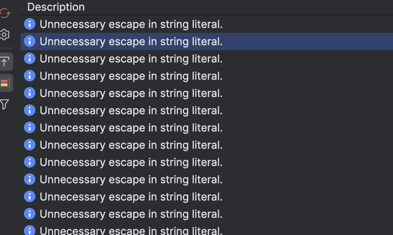
Task: Select the first "Unnecessary escape" message
Action: pyautogui.click(x=131, y=24)
